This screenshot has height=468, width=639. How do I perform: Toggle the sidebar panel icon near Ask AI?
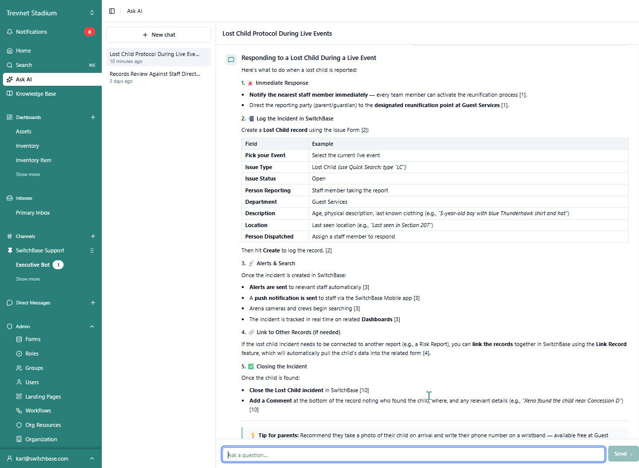112,11
